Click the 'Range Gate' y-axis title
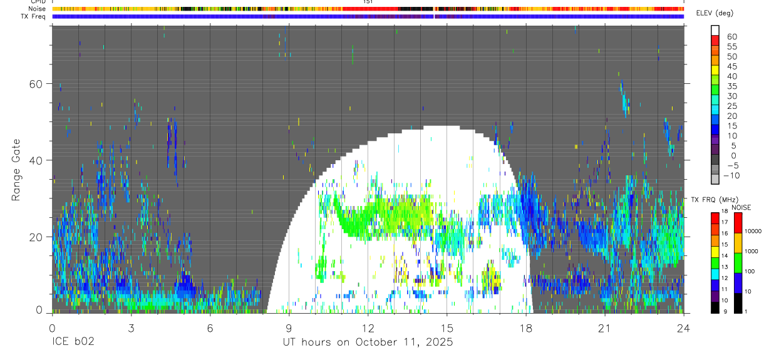Screen dimensions: 769x355 pyautogui.click(x=17, y=170)
